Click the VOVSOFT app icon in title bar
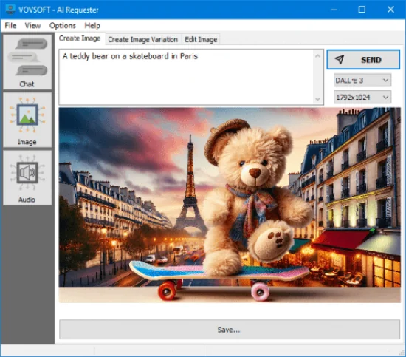 point(10,9)
